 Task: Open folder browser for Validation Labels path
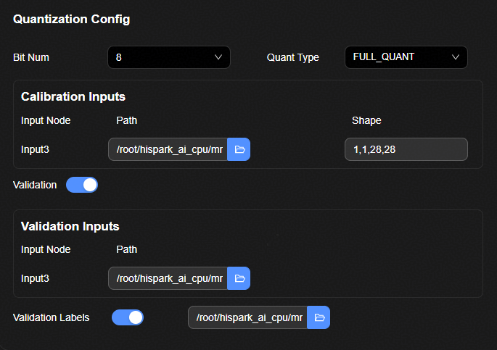pos(319,317)
